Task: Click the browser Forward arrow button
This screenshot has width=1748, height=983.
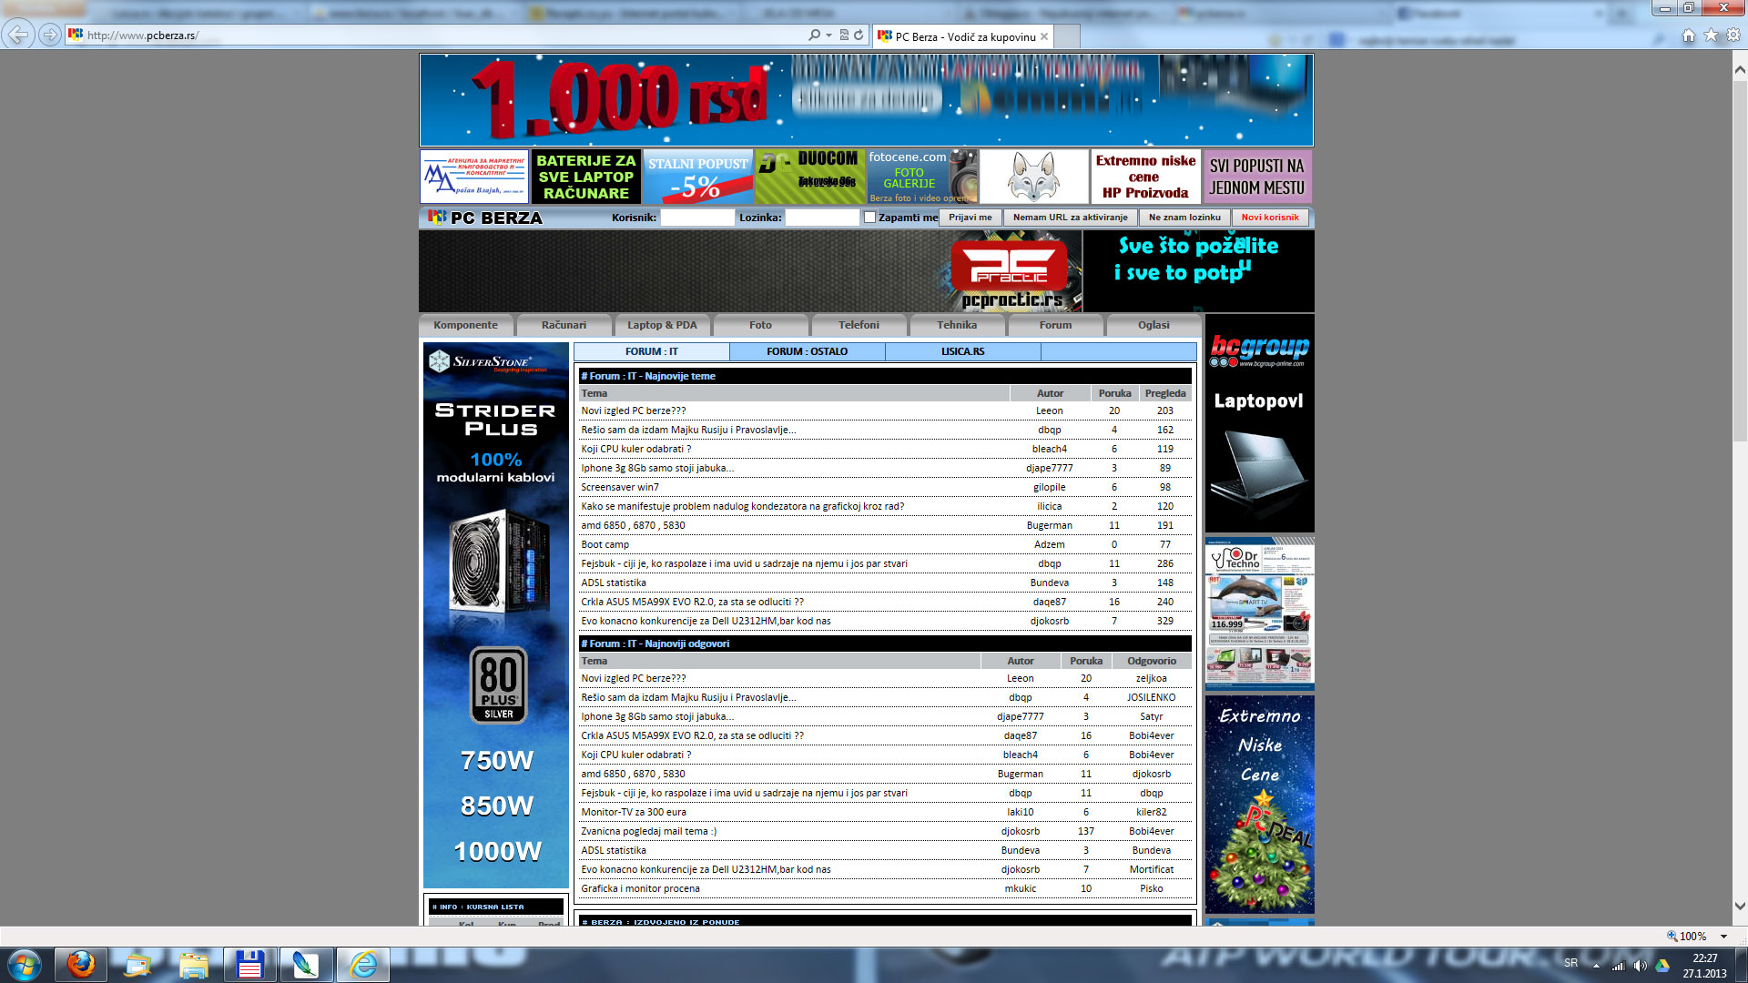Action: click(x=50, y=35)
